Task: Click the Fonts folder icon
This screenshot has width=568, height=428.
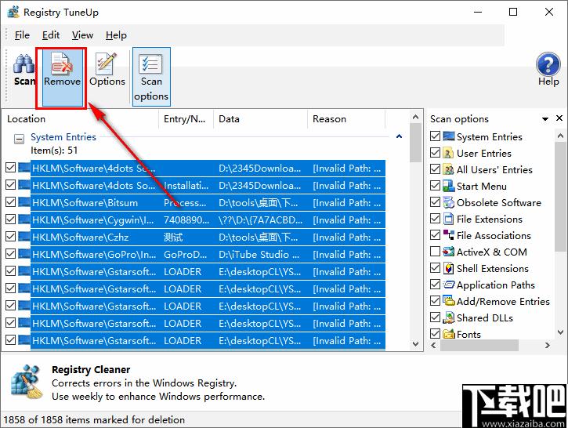Action: click(448, 334)
